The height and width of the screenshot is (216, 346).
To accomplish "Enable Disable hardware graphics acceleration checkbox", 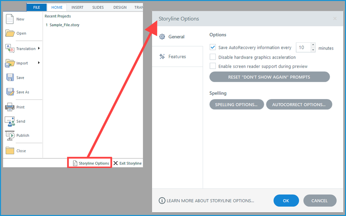I will tap(213, 57).
